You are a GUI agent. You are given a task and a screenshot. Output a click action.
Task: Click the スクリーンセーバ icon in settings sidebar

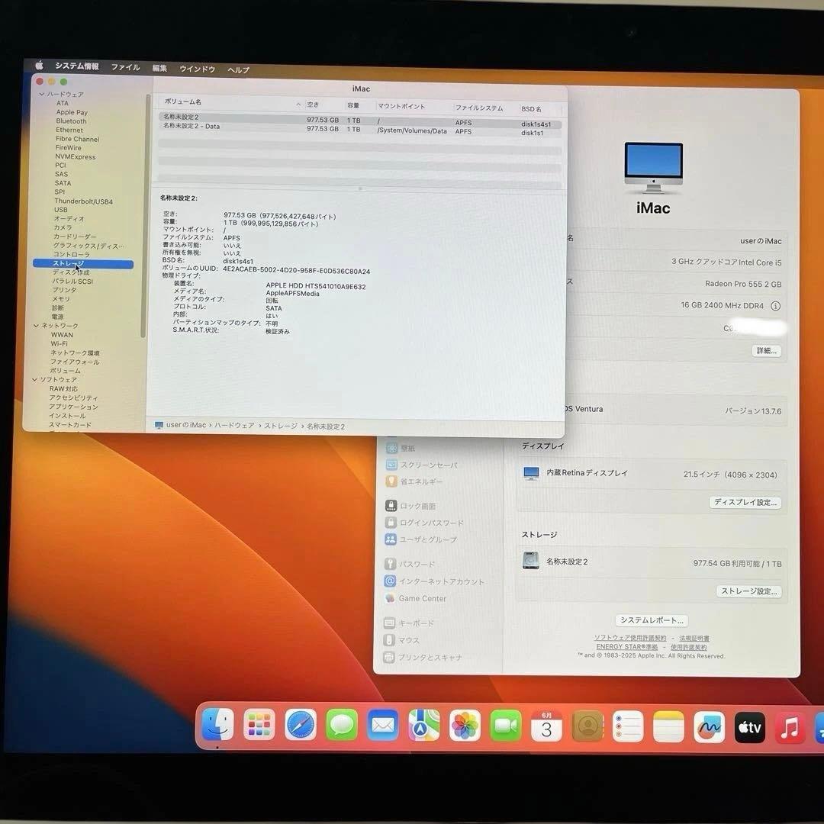click(391, 465)
